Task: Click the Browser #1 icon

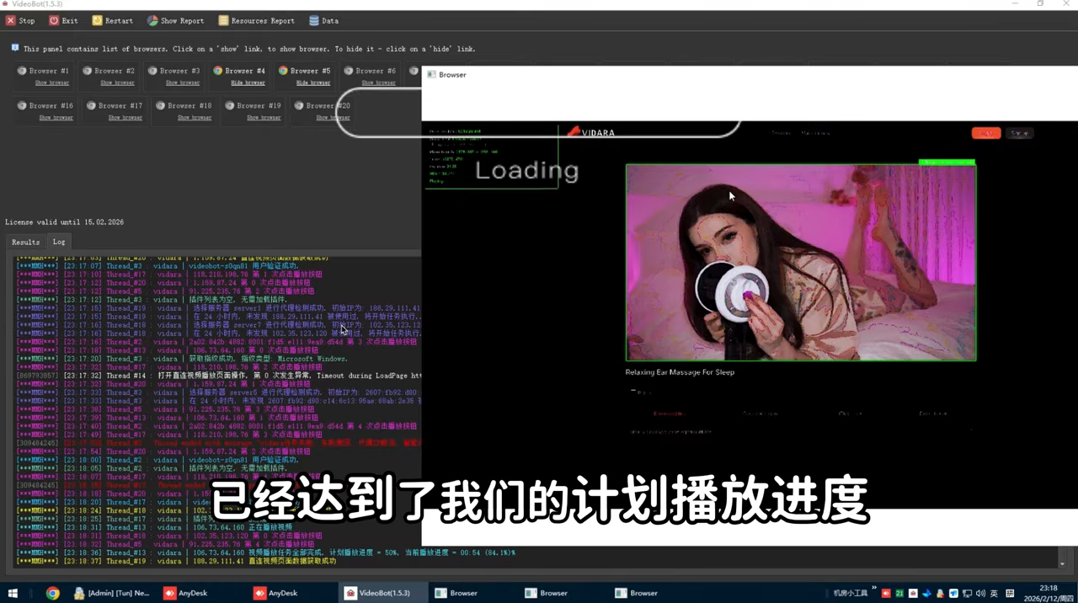Action: pos(22,71)
